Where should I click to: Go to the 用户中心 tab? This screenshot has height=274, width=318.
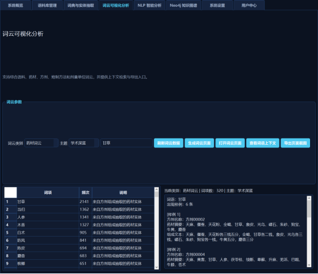pos(249,5)
